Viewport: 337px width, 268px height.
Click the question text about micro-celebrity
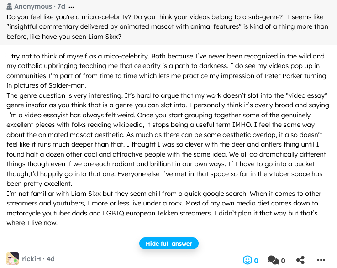point(167,26)
